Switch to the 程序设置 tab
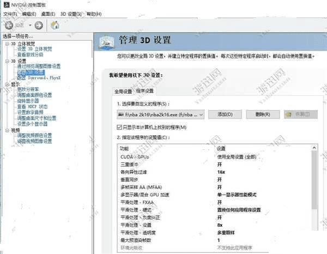This screenshot has height=254, width=327. (145, 91)
